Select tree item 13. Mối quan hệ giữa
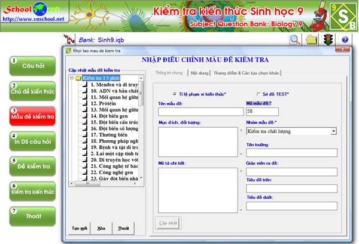The width and height of the screenshot is (359, 244). [x=114, y=110]
